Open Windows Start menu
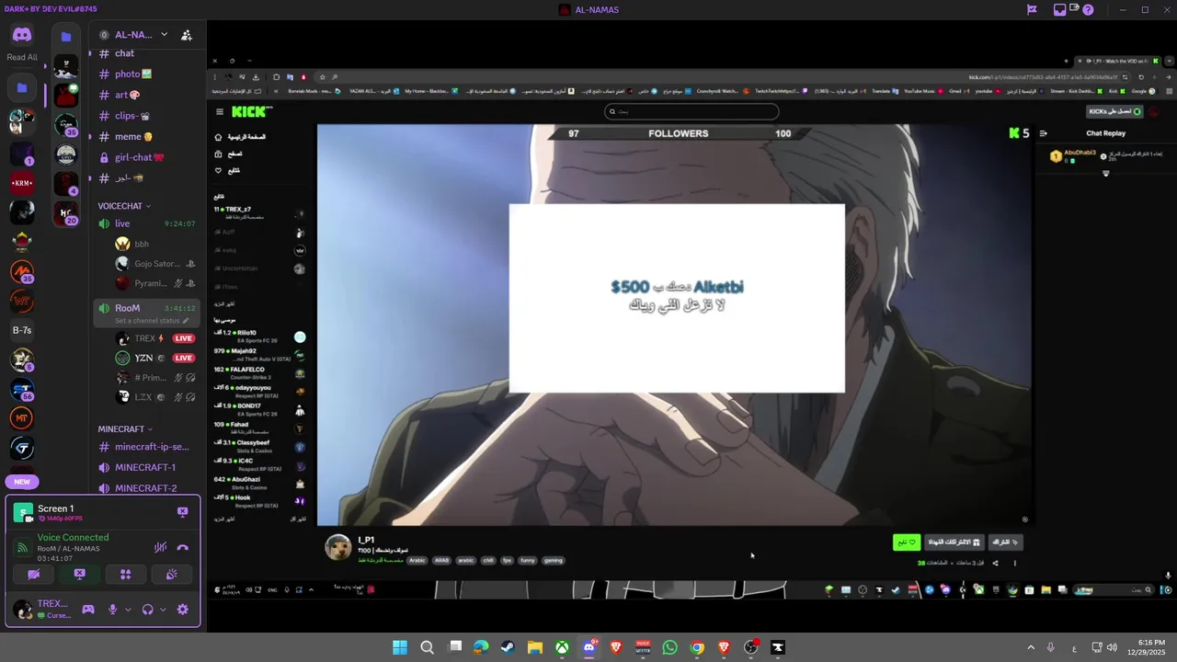The height and width of the screenshot is (662, 1177). point(400,647)
